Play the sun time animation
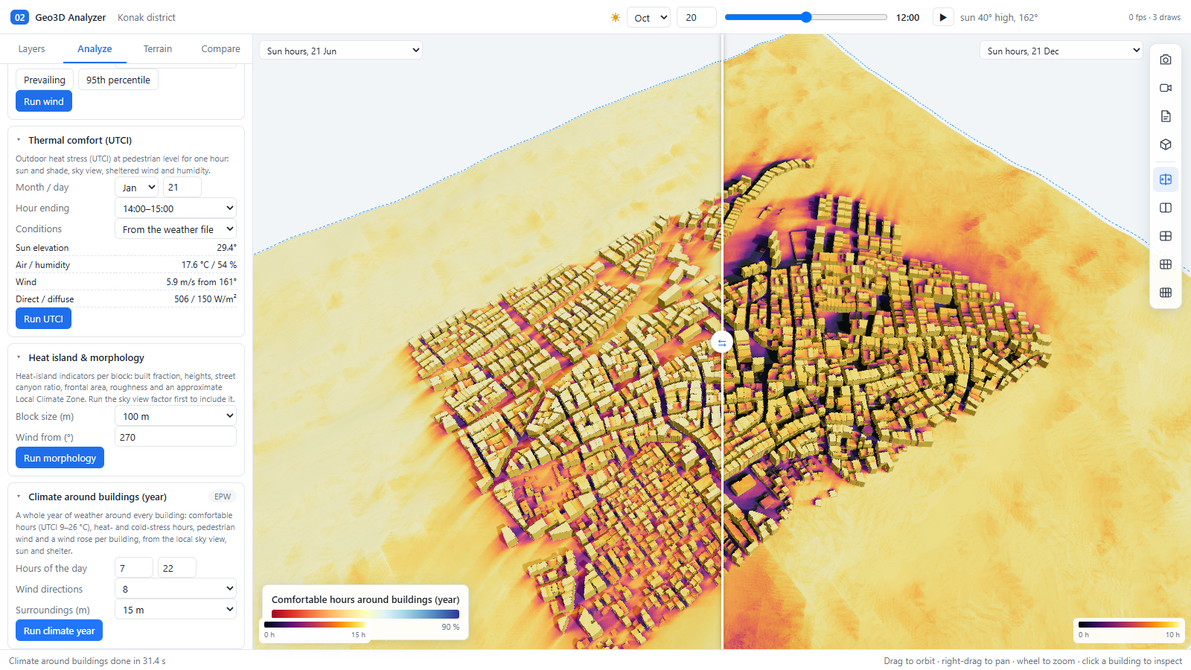 point(942,17)
